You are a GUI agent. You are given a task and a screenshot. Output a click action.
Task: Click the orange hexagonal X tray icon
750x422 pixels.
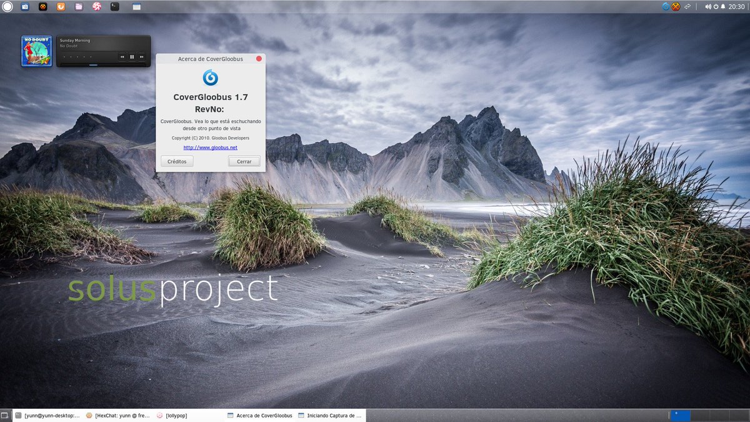(676, 7)
